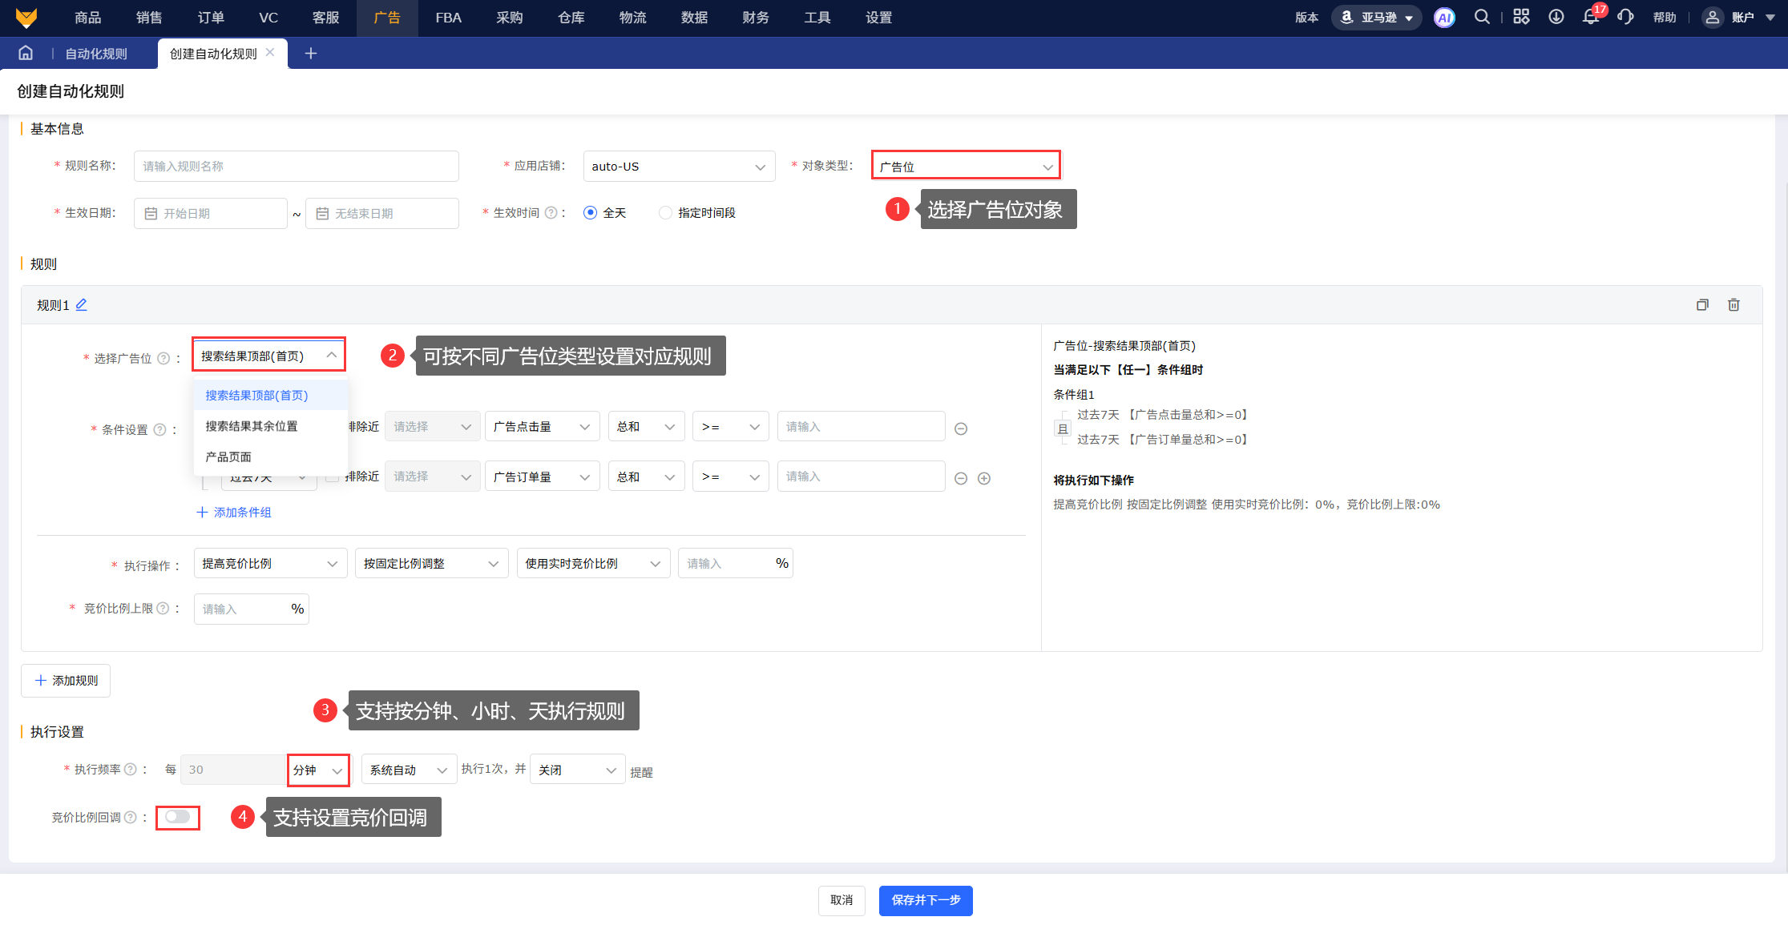Image resolution: width=1788 pixels, height=925 pixels.
Task: Click the plus icon to add new tab
Action: pyautogui.click(x=311, y=53)
